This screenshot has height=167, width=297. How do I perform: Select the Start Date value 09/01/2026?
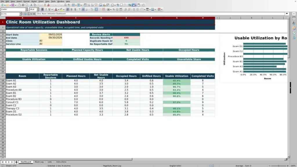(x=50, y=35)
